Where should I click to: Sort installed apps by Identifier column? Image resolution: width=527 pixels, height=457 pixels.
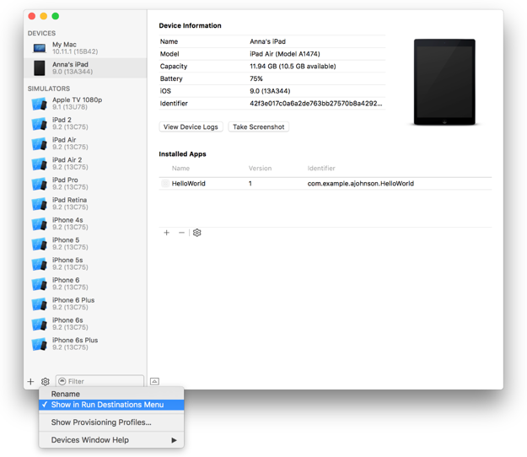(x=321, y=169)
